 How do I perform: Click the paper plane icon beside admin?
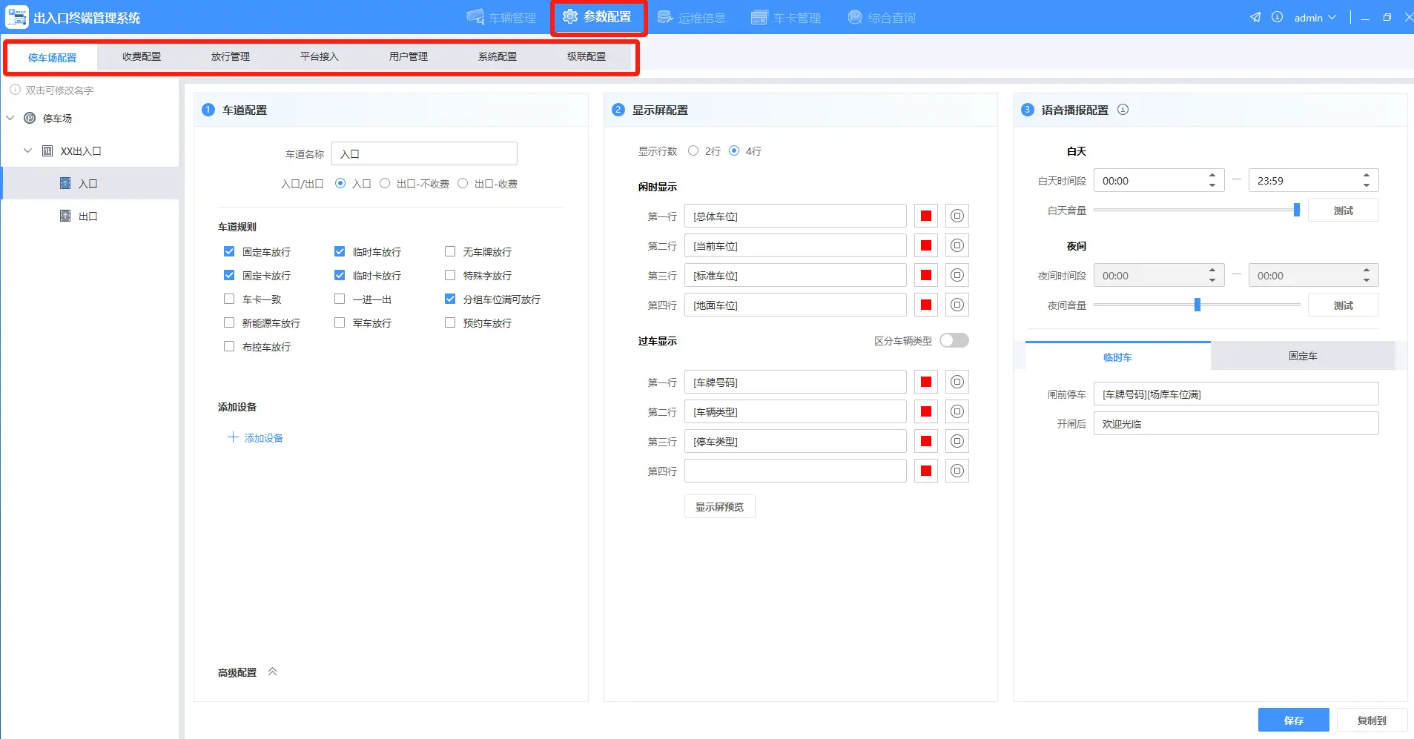(1255, 17)
